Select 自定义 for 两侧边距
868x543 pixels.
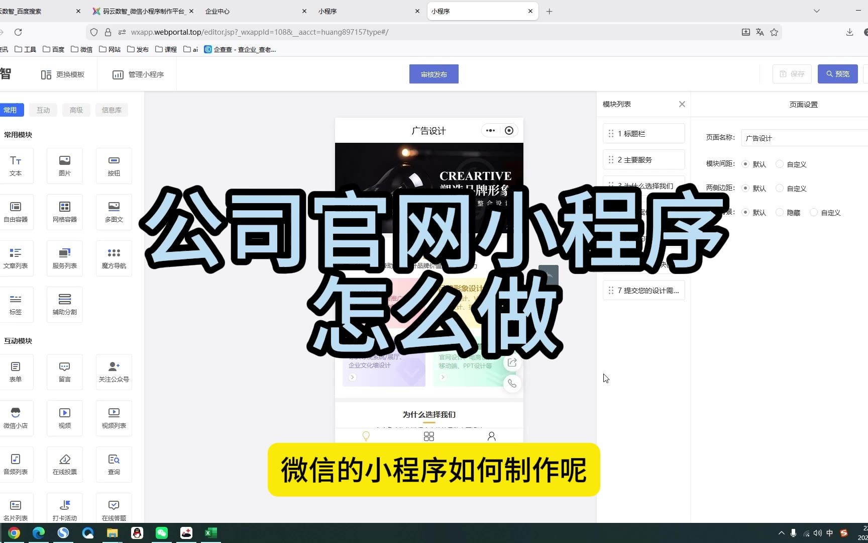point(780,188)
